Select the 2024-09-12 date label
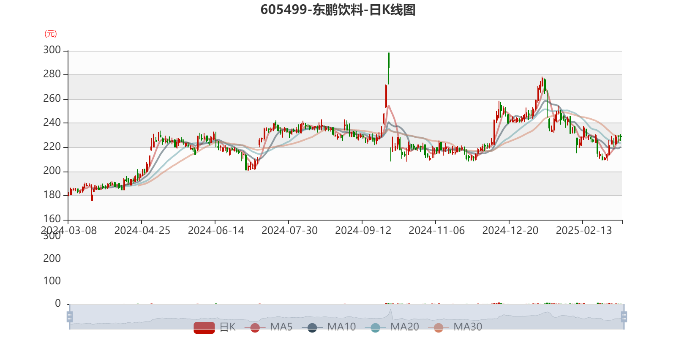The image size is (676, 338). 363,231
